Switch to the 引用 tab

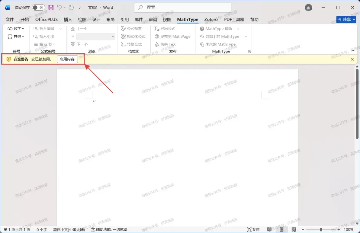[124, 20]
